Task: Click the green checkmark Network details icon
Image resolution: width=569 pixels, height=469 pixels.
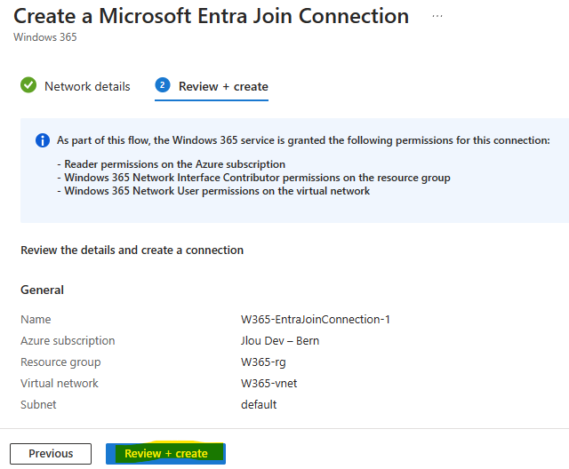Action: coord(28,85)
